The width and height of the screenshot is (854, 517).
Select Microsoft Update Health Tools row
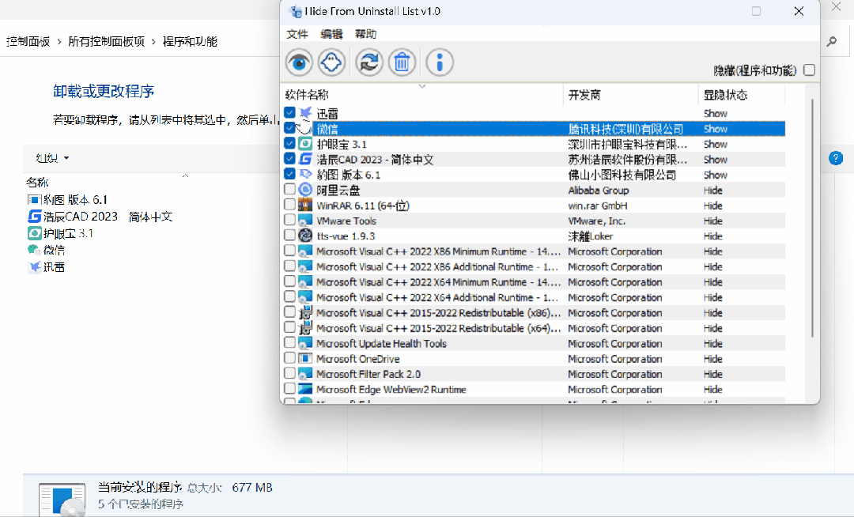click(x=534, y=343)
